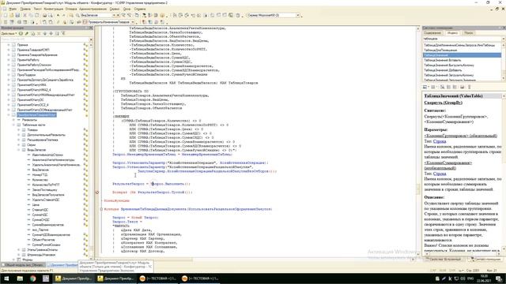Collapse the ВременныеТаблицыДанныхДокумента function block
506x284 pixels.
click(x=101, y=209)
